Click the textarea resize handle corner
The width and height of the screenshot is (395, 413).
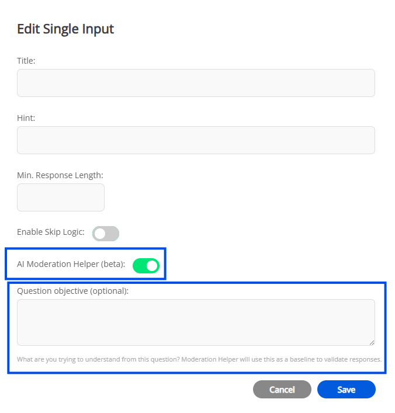[x=372, y=342]
